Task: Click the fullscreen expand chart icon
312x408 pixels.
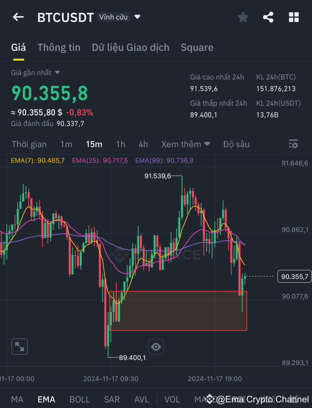Action: click(x=19, y=346)
